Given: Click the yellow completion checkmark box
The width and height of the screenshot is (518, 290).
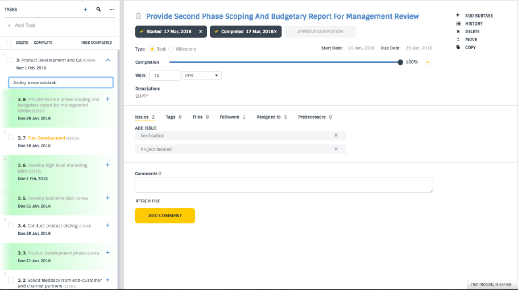Looking at the screenshot, I should (x=428, y=62).
